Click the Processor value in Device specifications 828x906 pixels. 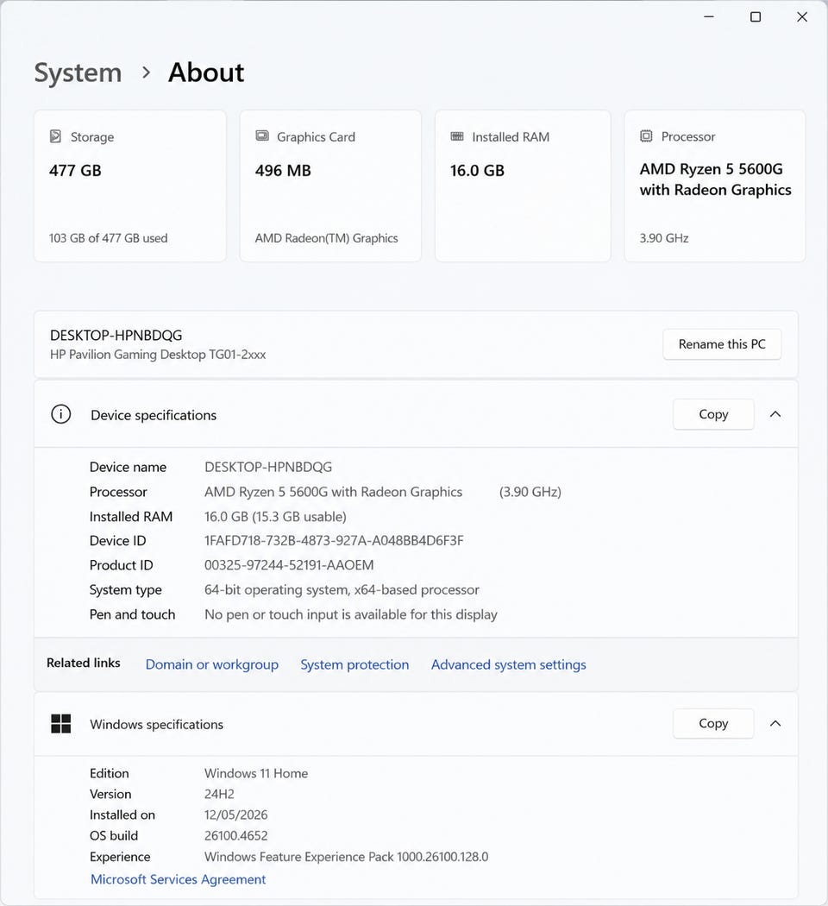tap(333, 493)
